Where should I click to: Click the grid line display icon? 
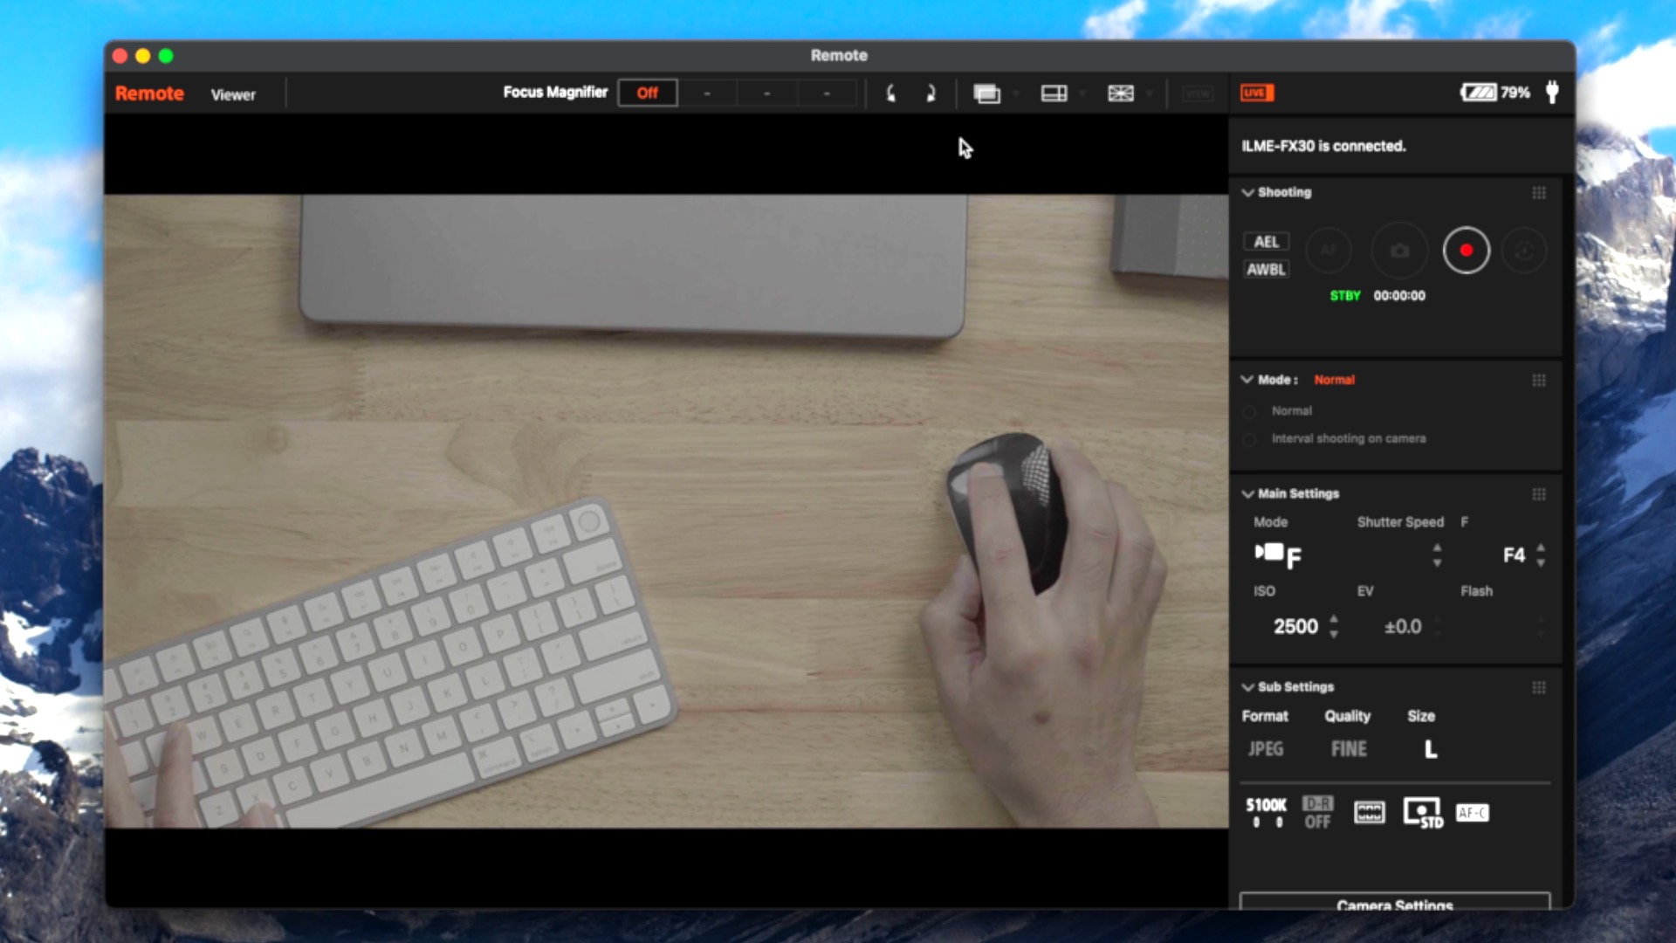click(1121, 93)
